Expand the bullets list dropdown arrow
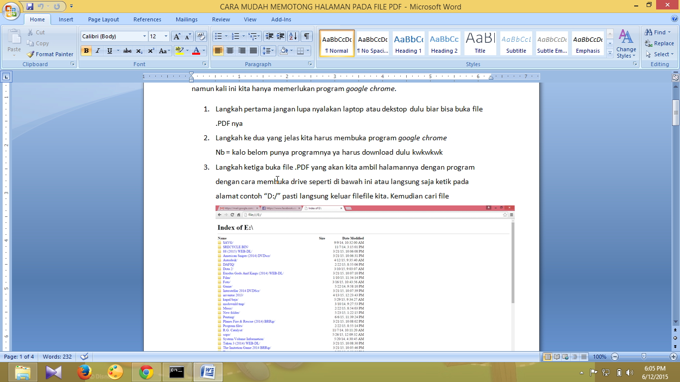 pyautogui.click(x=226, y=36)
